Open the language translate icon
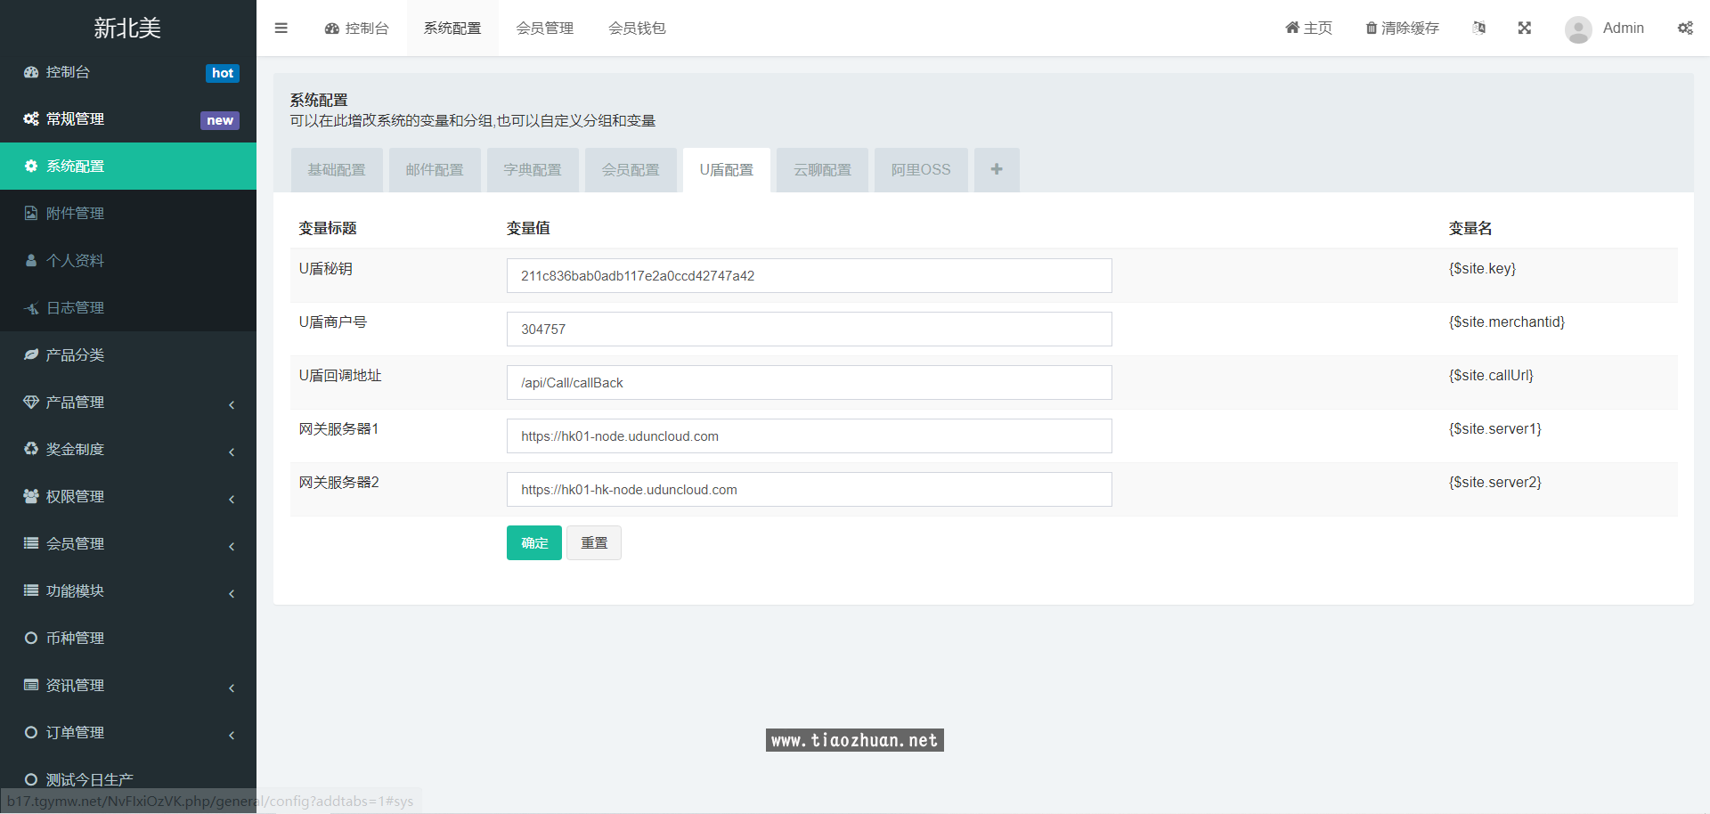This screenshot has height=814, width=1710. (1478, 28)
